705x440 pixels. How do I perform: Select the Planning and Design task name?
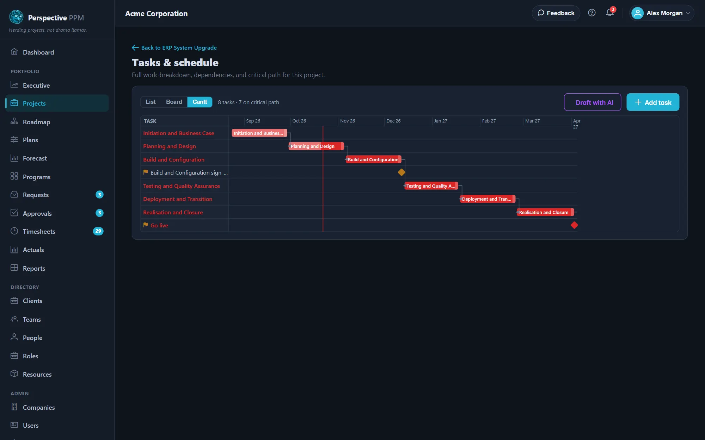[170, 146]
